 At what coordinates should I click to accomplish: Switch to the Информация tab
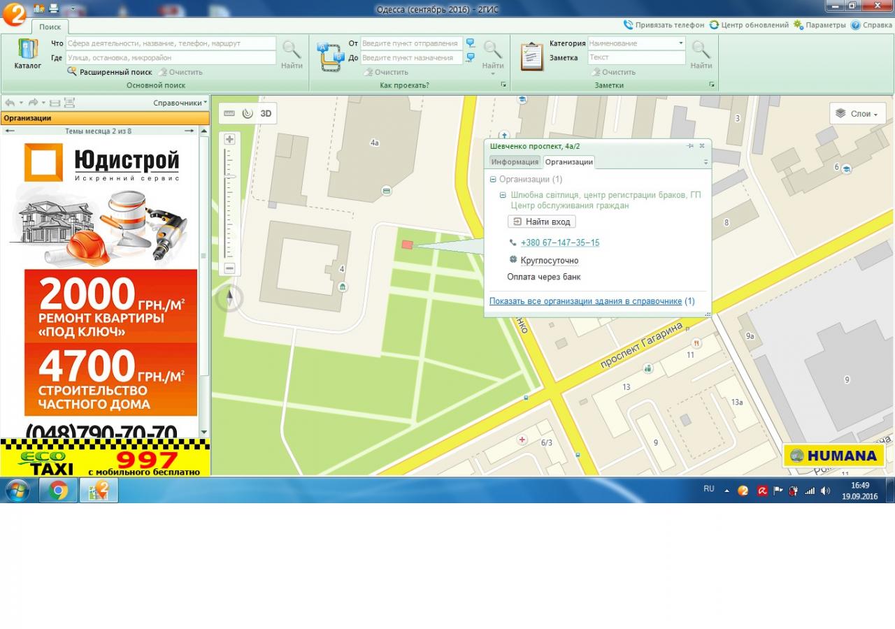tap(515, 162)
